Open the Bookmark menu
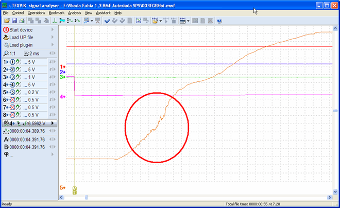 [x=57, y=13]
